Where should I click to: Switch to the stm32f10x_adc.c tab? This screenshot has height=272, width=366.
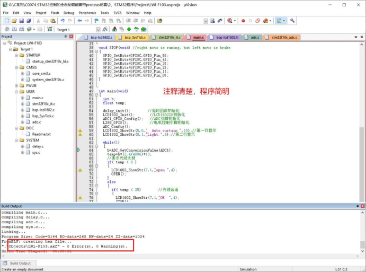[281, 38]
